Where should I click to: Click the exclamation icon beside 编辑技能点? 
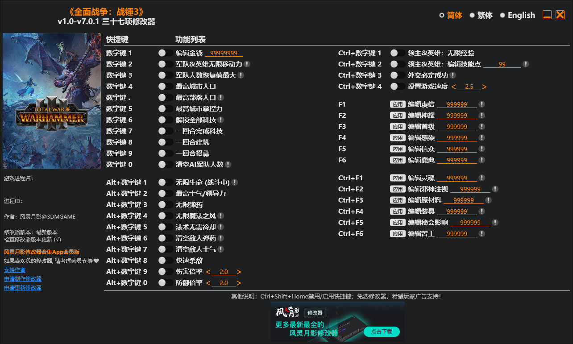click(526, 64)
